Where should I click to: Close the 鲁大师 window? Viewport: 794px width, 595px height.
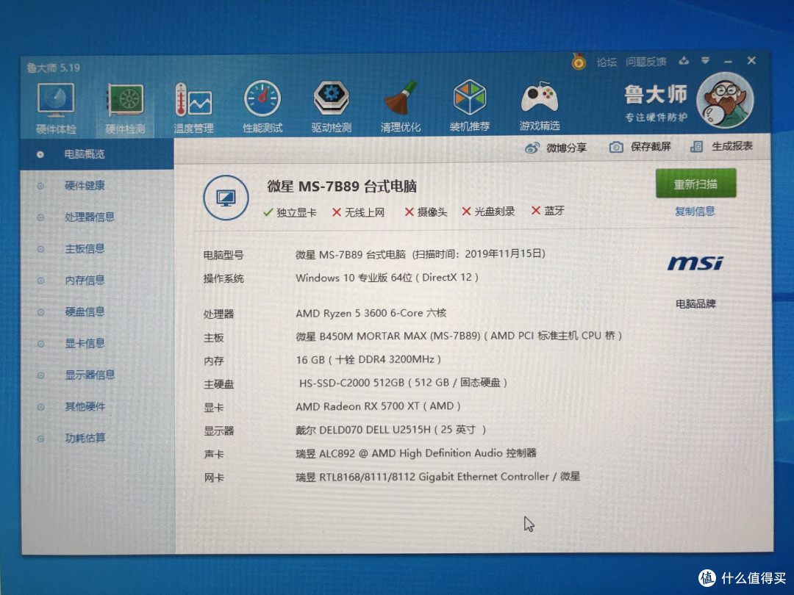coord(751,60)
